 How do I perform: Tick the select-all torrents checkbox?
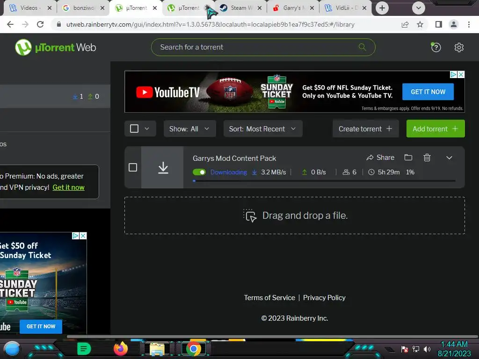(x=134, y=129)
